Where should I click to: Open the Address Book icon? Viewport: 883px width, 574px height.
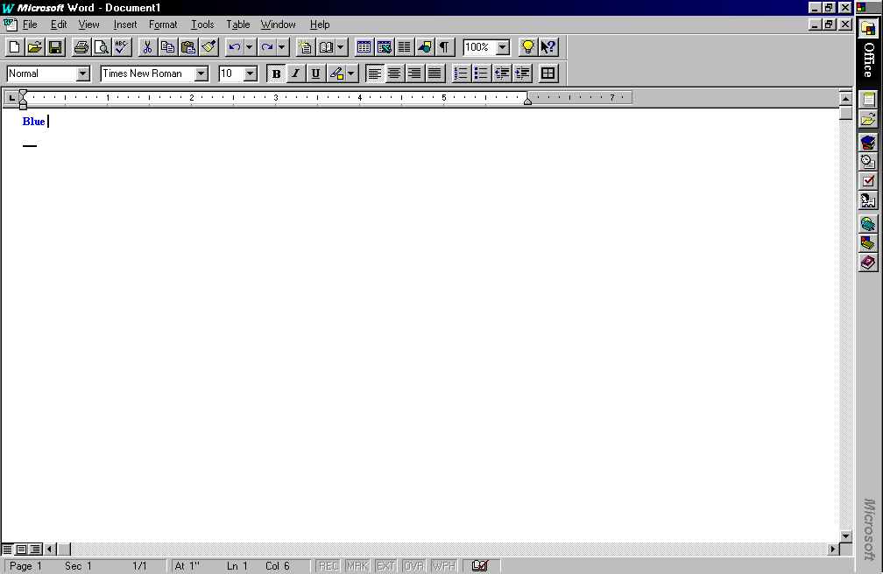tap(326, 47)
